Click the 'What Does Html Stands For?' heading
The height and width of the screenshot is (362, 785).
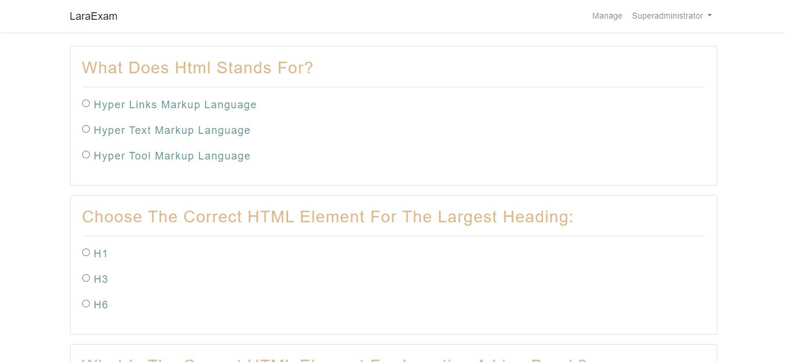pyautogui.click(x=197, y=68)
